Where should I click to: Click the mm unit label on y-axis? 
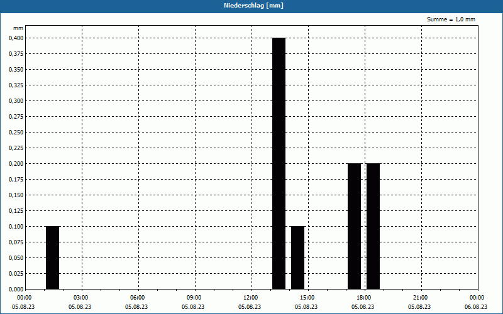click(18, 28)
